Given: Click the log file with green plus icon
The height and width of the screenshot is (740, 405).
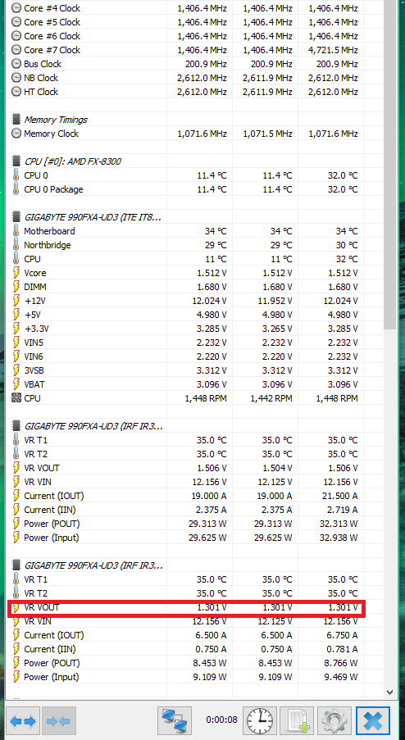Looking at the screenshot, I should [x=297, y=722].
